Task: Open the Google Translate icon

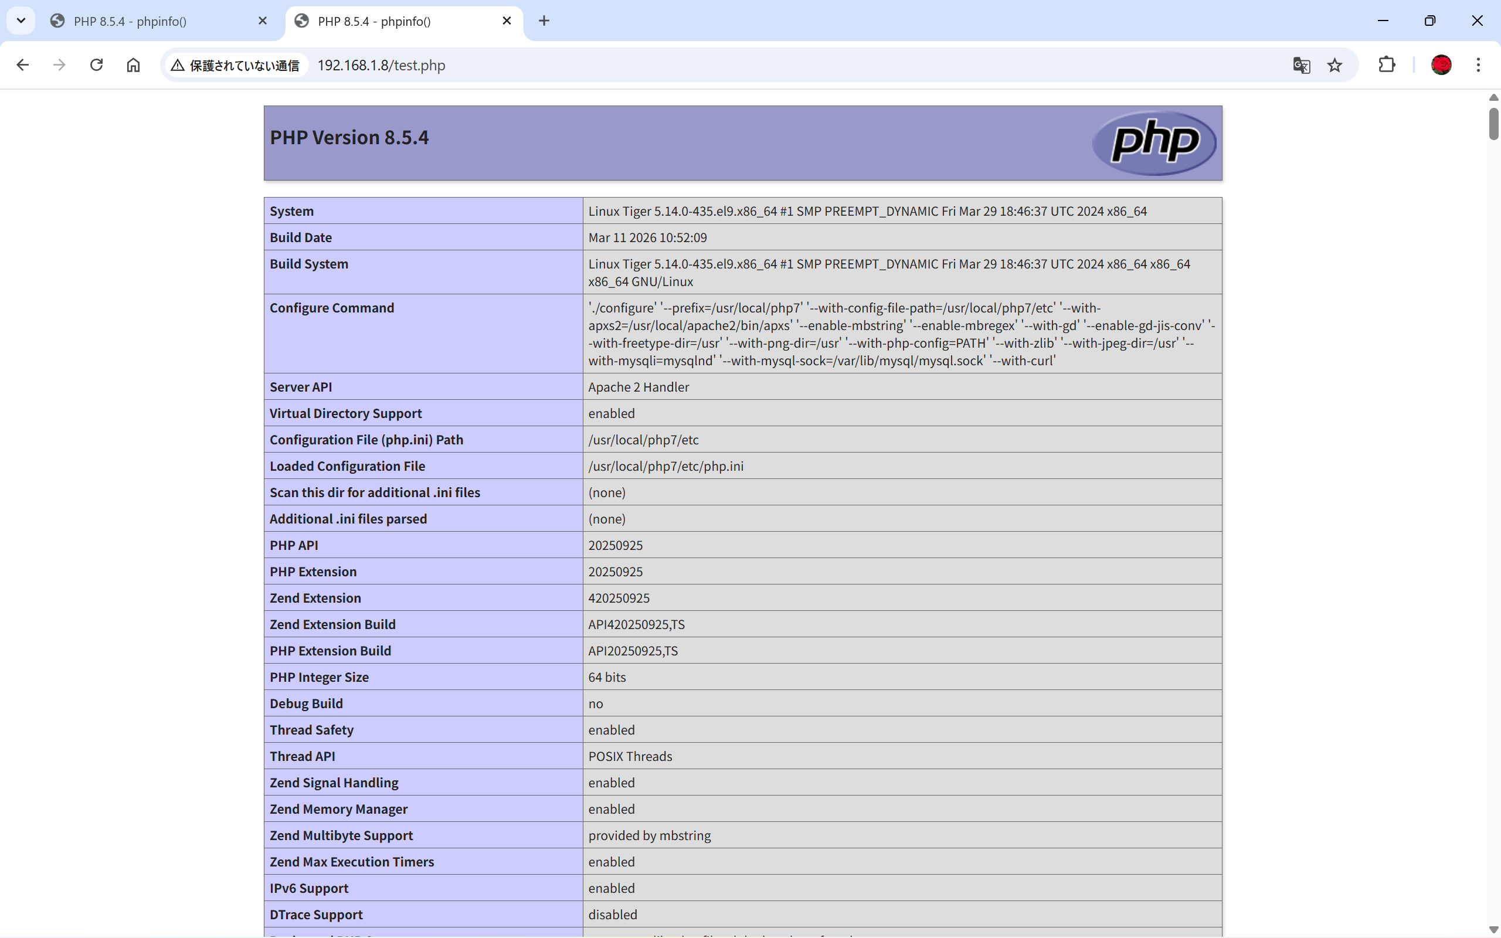Action: (1301, 65)
